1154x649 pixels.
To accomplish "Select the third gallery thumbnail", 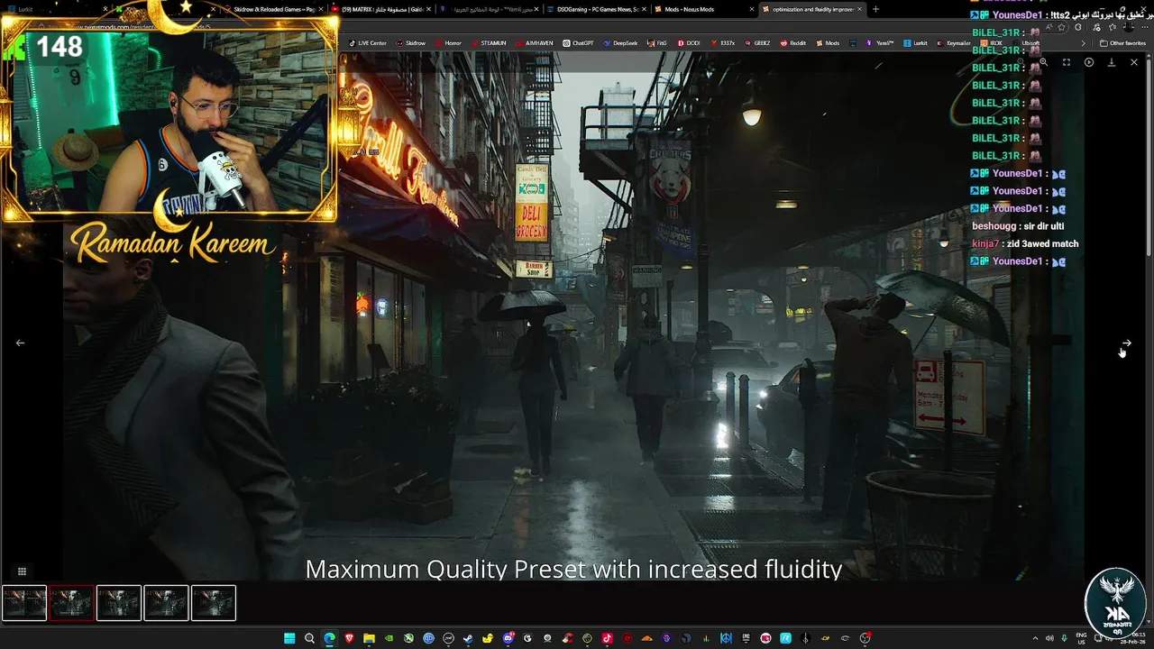I will (x=119, y=603).
